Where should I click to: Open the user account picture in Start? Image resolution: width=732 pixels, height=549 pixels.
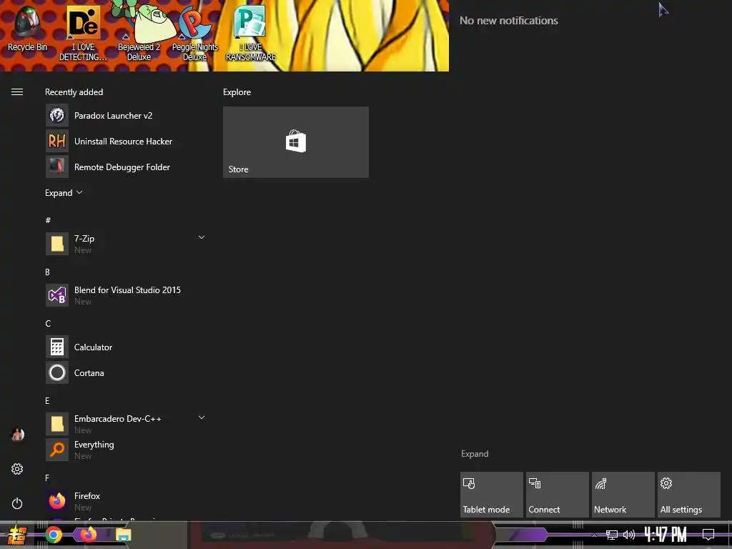pyautogui.click(x=17, y=435)
